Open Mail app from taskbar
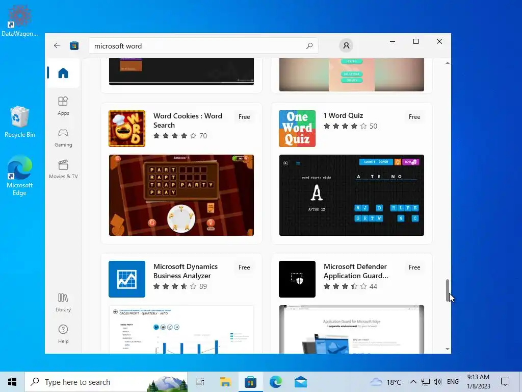 click(301, 382)
